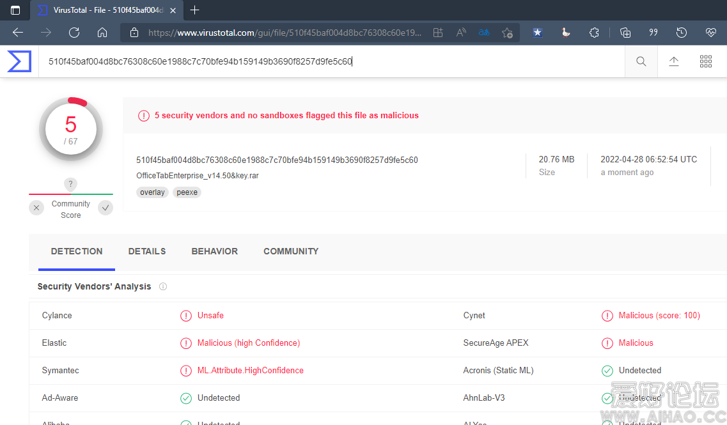Vote down with community score X
The image size is (727, 425).
click(x=36, y=208)
